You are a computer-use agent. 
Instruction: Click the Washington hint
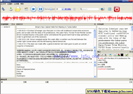click(21, 76)
